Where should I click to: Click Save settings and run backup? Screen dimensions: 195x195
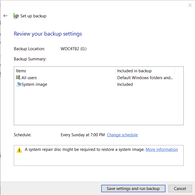pos(133,189)
